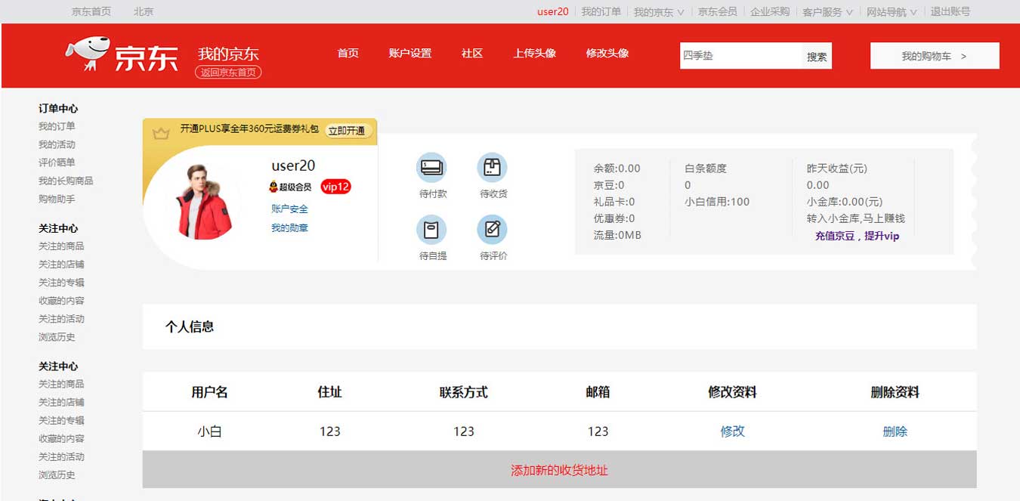
Task: Click the 邮箱 column header
Action: (x=598, y=392)
